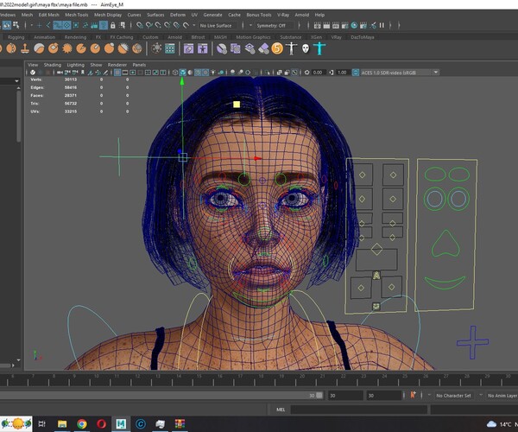Expand the No Live Surface dropdown
518x432 pixels.
point(217,25)
